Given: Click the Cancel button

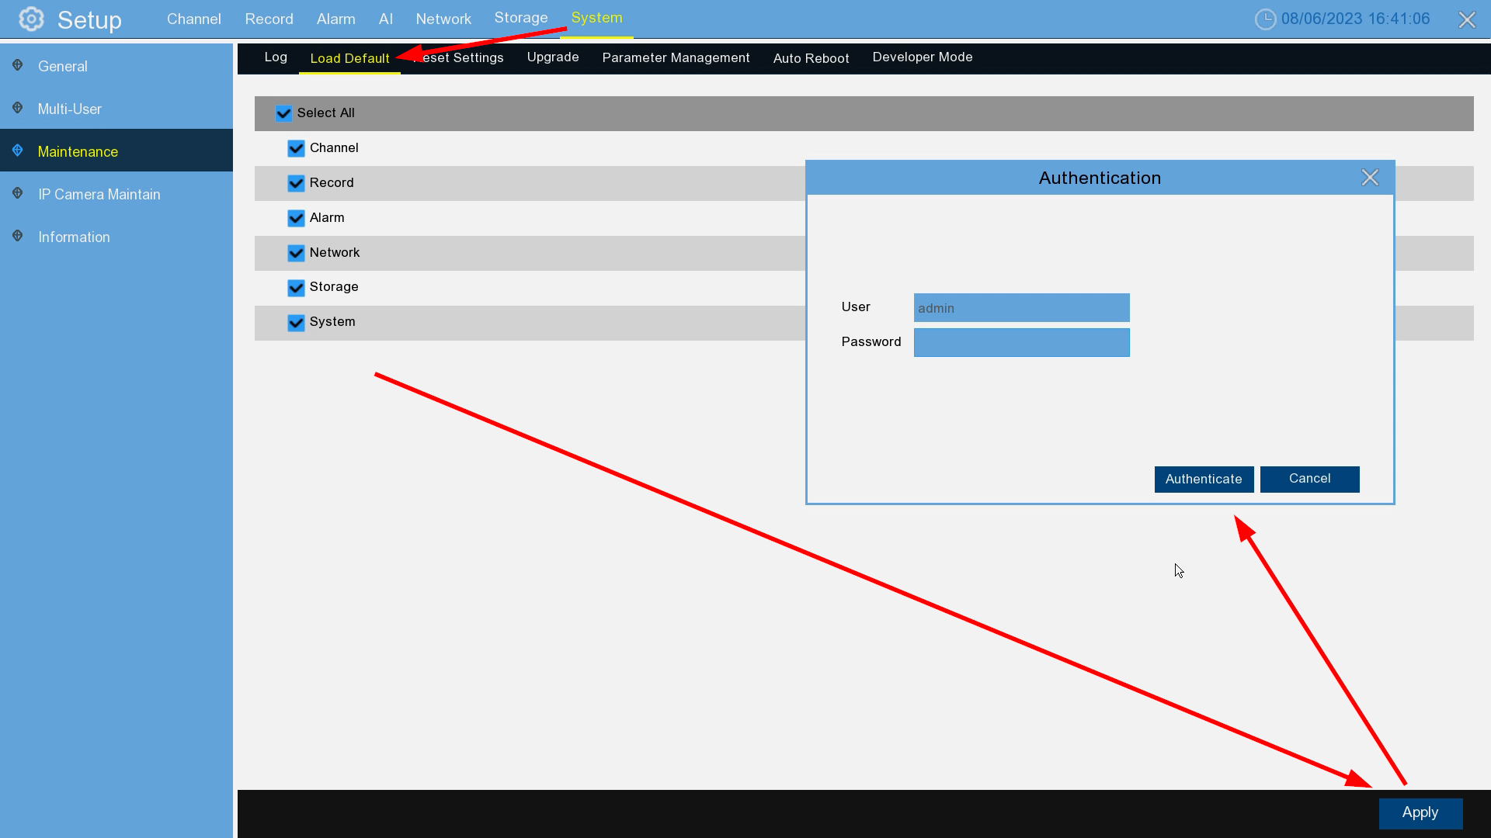Looking at the screenshot, I should coord(1309,479).
